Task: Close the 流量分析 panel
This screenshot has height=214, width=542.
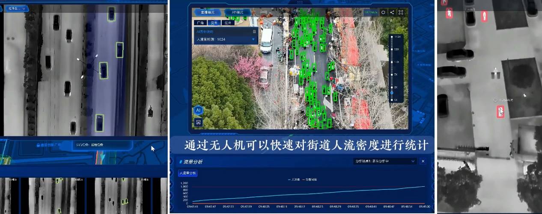Action: (423, 161)
